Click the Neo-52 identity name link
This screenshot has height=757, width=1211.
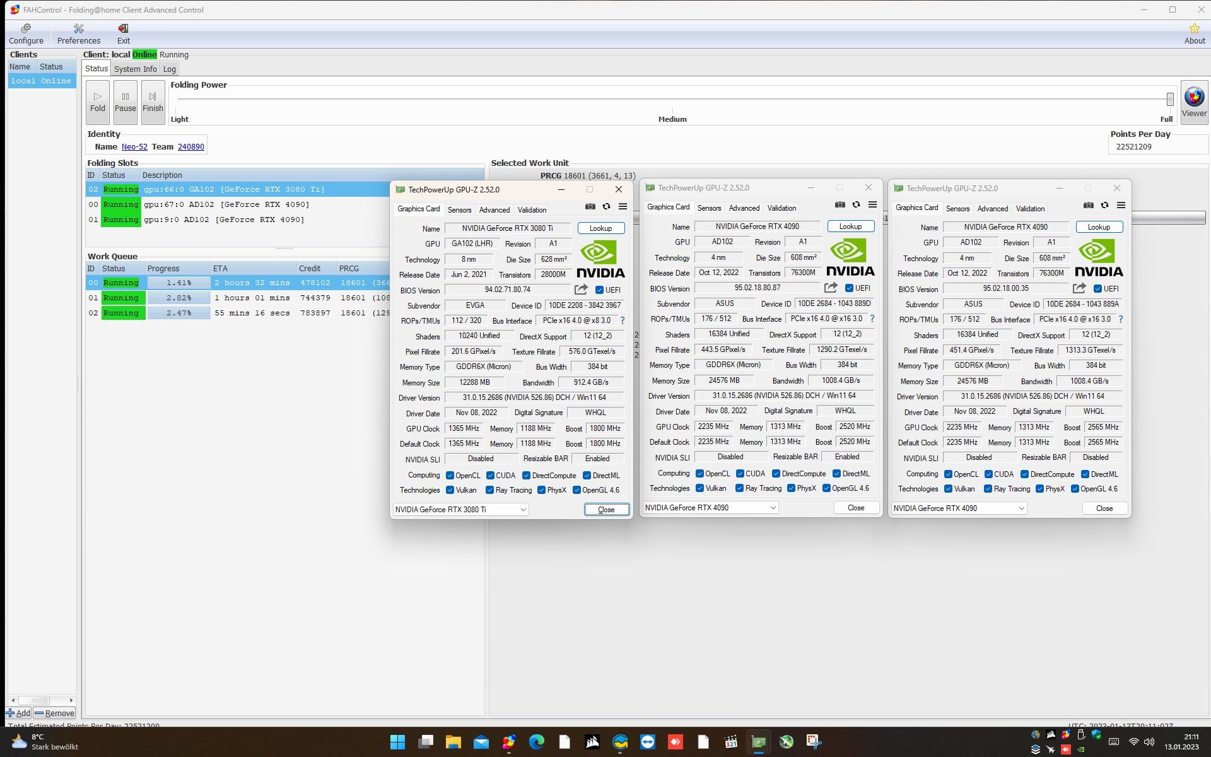pos(134,147)
